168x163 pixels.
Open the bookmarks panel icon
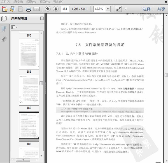[x=4, y=29]
